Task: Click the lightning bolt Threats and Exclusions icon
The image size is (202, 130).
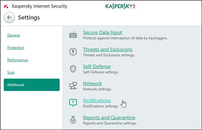Action: 73,52
